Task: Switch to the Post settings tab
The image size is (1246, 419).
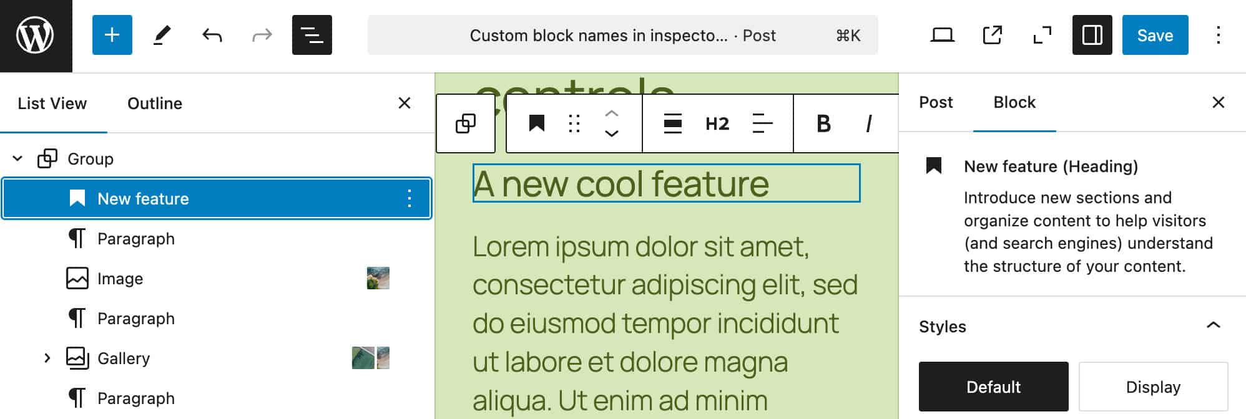Action: [x=936, y=102]
